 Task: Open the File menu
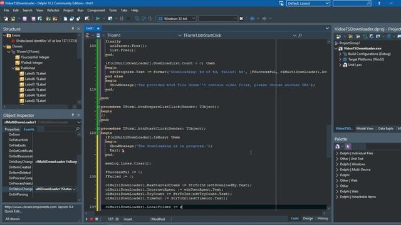coord(6,10)
